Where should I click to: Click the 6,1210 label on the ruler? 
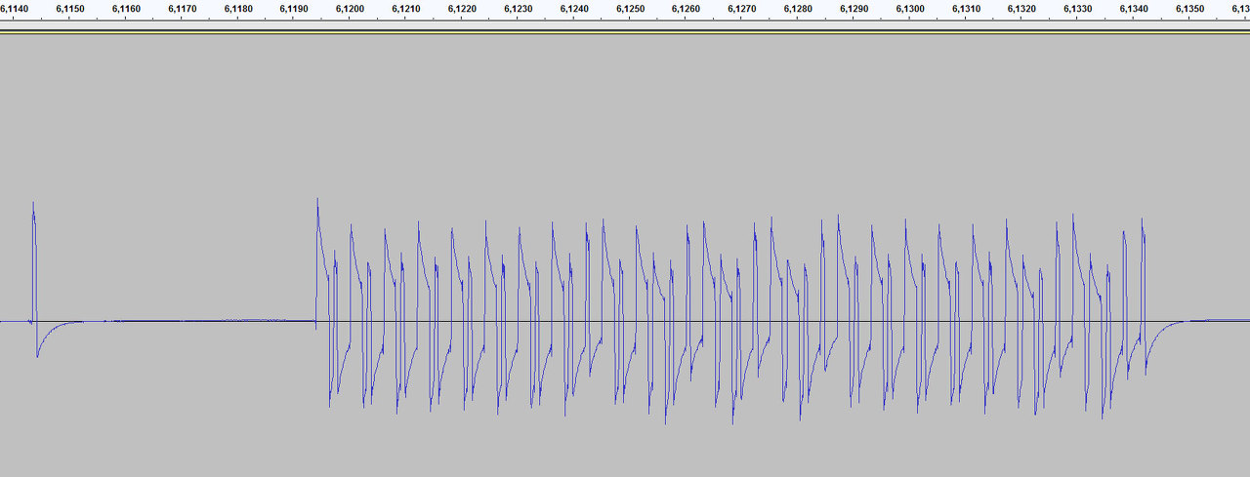click(407, 9)
